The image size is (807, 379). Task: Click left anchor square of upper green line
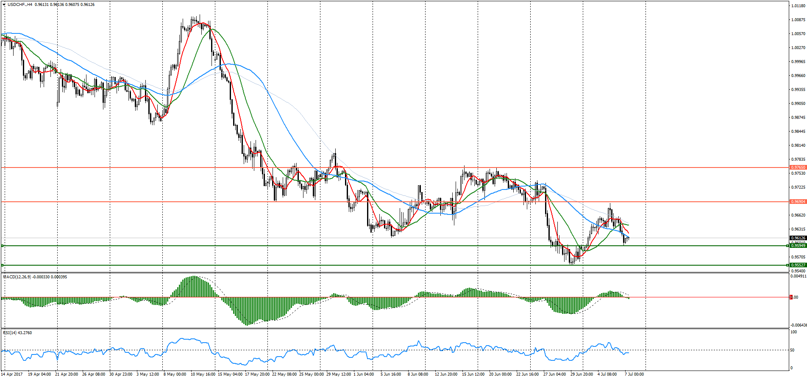coord(3,246)
